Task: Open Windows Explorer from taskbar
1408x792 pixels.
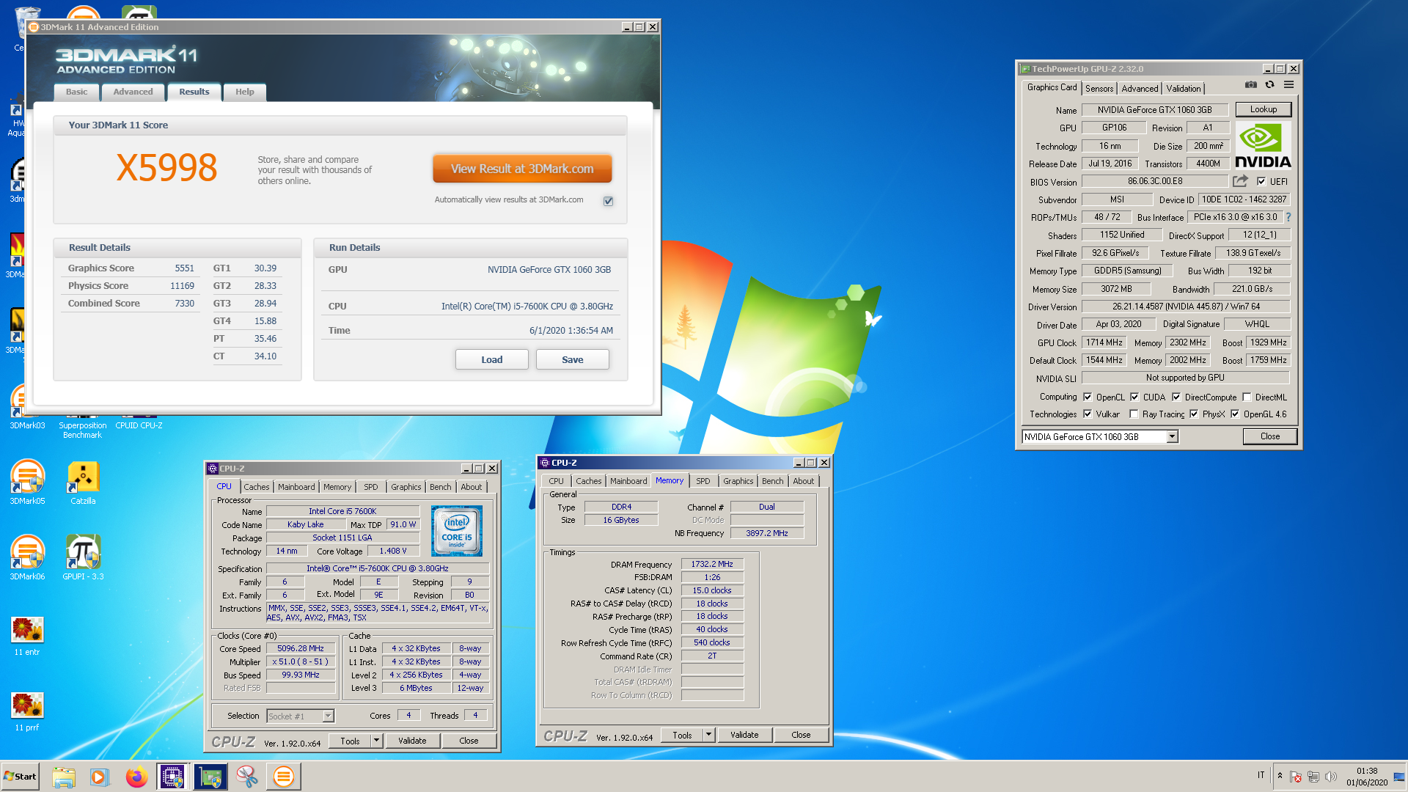Action: [x=64, y=777]
